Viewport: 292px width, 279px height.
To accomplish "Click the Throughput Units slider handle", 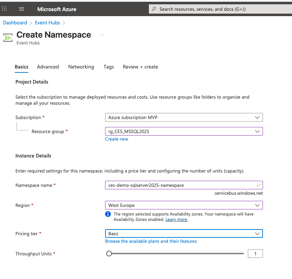I will click(109, 254).
